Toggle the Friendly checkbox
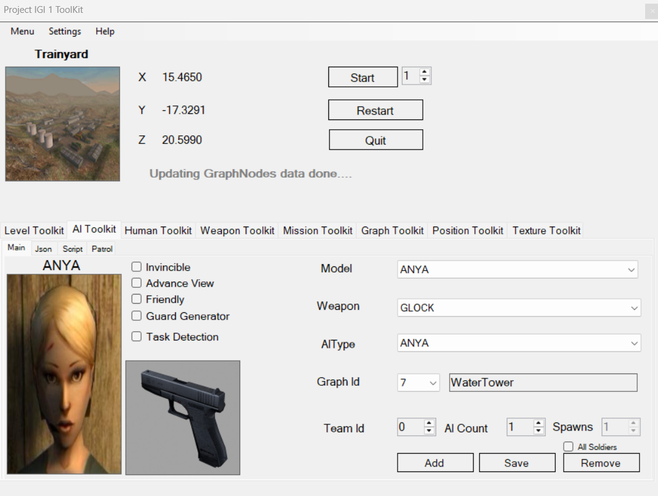The height and width of the screenshot is (496, 658). [137, 299]
